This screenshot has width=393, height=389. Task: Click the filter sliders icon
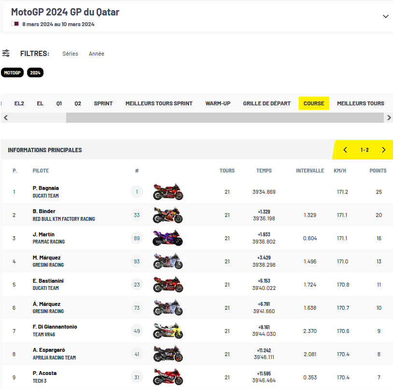click(x=6, y=53)
